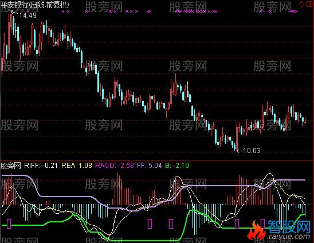Click the RIFF: -0.21 indicator value
This screenshot has height=243, width=314.
click(x=41, y=166)
